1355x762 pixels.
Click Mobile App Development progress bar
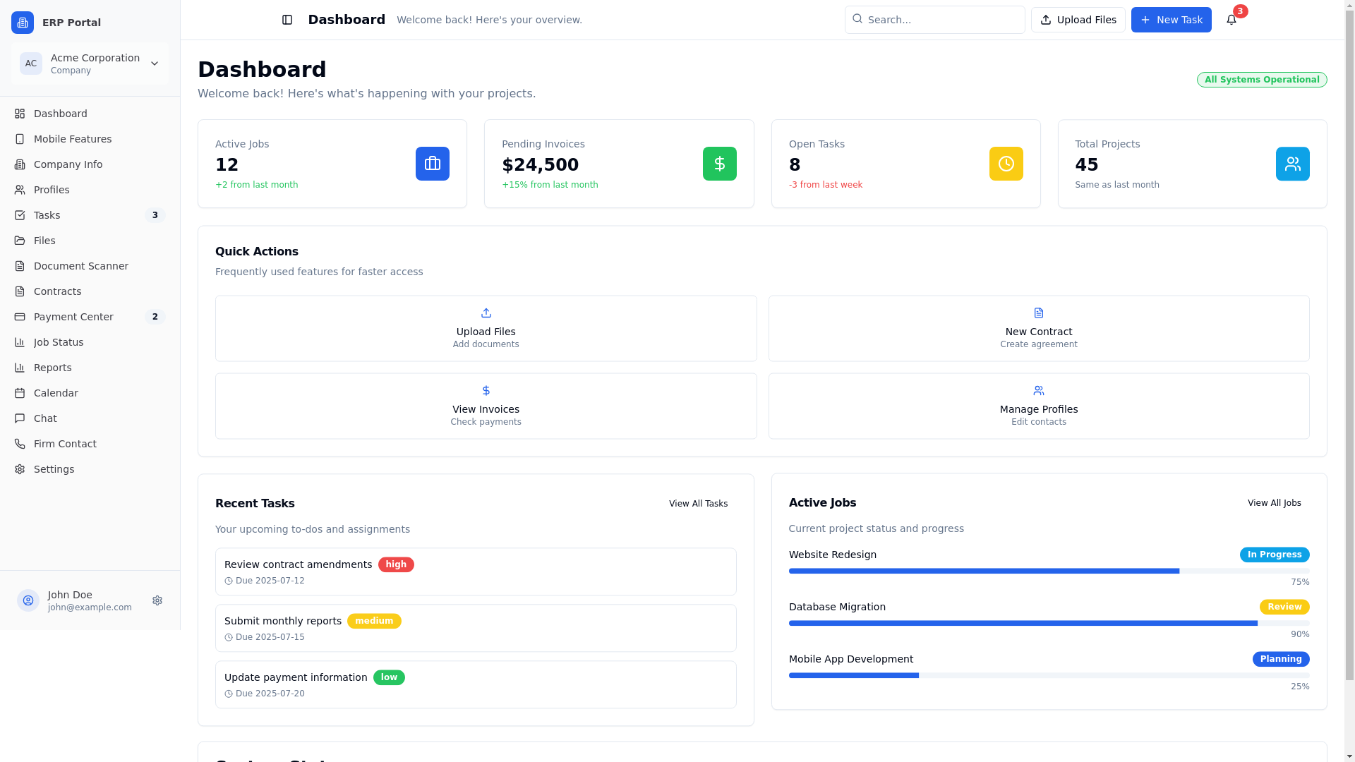(x=1049, y=675)
